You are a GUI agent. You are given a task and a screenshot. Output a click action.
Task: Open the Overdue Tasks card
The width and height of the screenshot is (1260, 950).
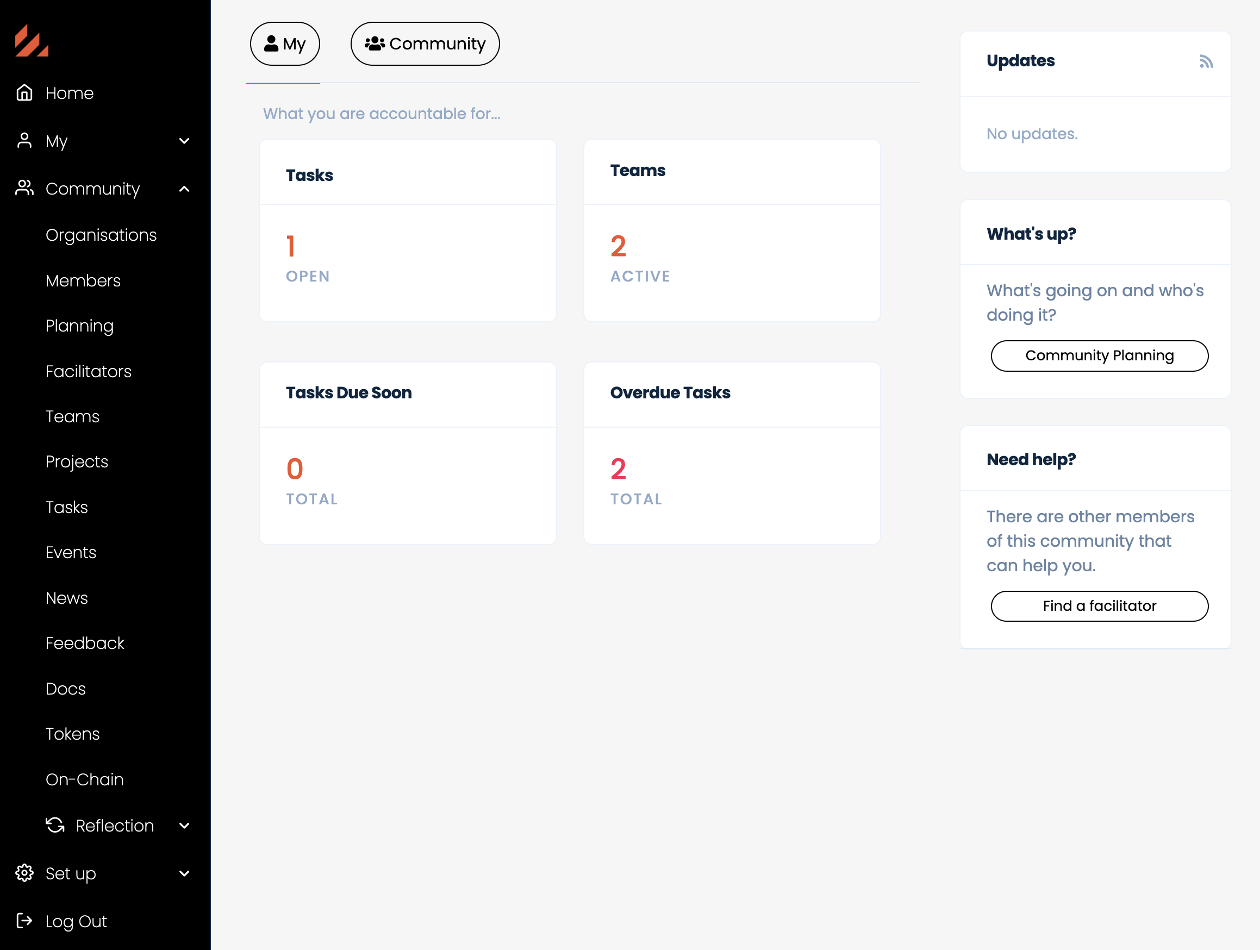pyautogui.click(x=732, y=453)
